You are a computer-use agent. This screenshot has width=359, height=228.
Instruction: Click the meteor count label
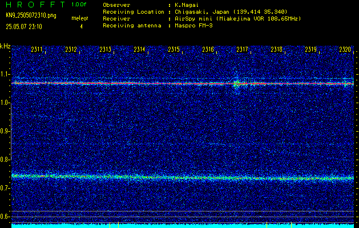80,18
